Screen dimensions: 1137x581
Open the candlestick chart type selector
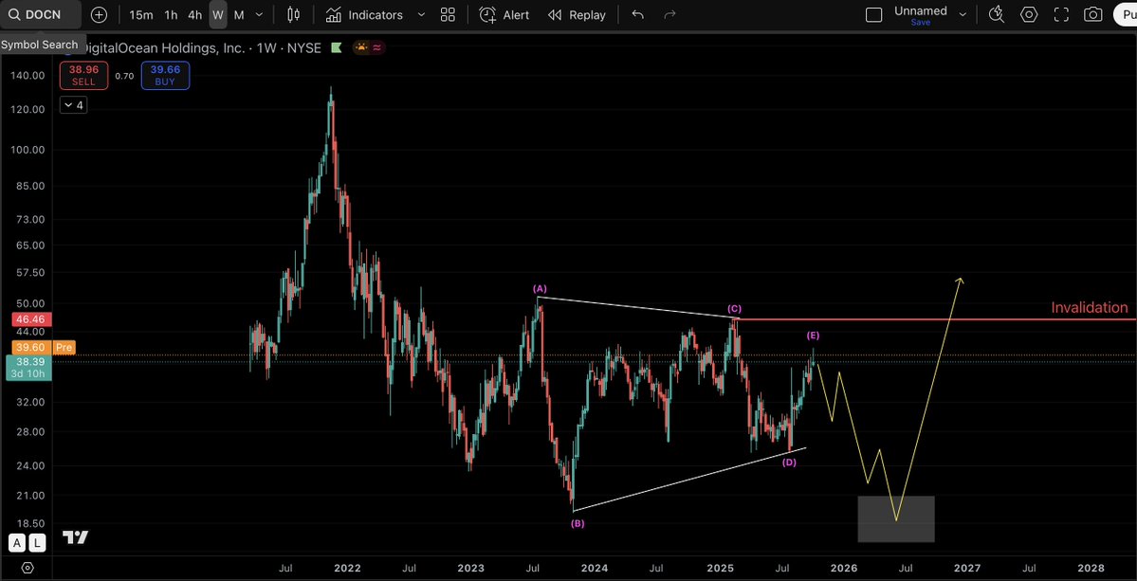click(x=294, y=14)
